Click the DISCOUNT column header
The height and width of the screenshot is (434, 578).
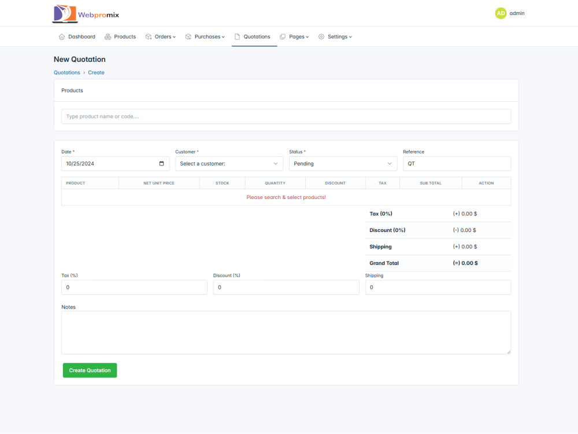point(335,183)
